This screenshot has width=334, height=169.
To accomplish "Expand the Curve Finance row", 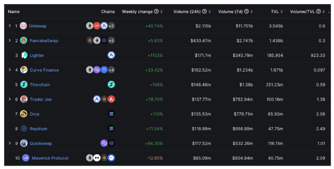I will (x=10, y=70).
